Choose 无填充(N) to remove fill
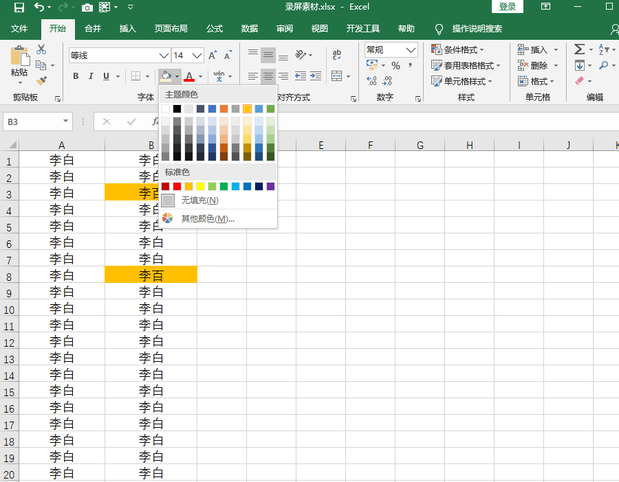The image size is (619, 482). [199, 200]
